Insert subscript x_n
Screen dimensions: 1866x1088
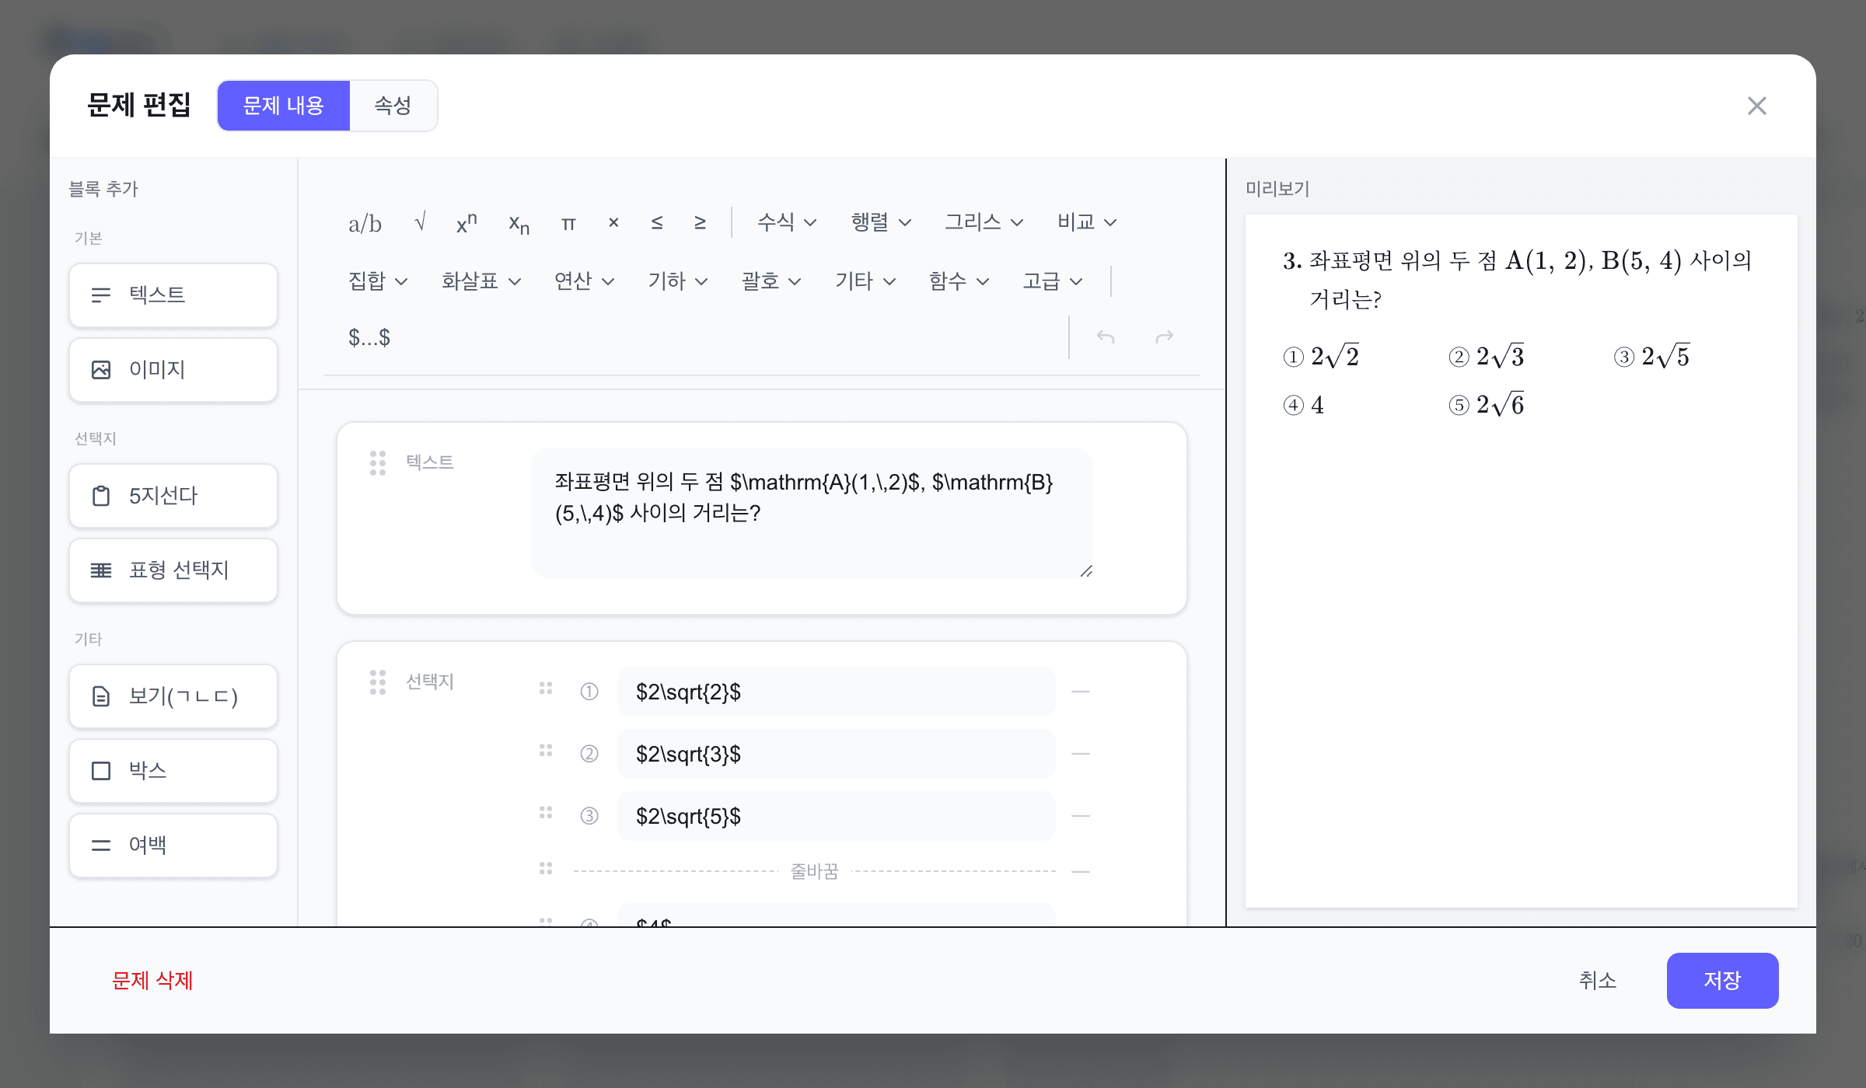point(519,224)
